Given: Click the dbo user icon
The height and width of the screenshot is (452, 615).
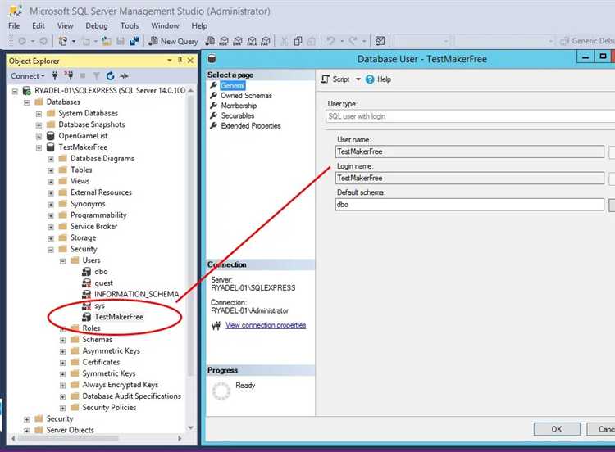Looking at the screenshot, I should pyautogui.click(x=87, y=271).
